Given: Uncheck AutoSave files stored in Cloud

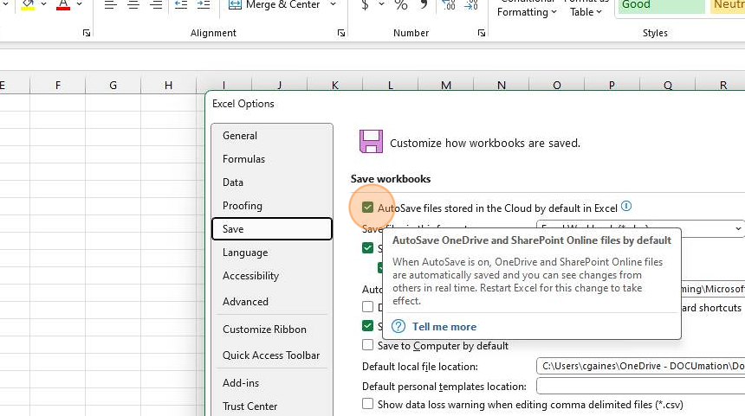Looking at the screenshot, I should coord(368,208).
